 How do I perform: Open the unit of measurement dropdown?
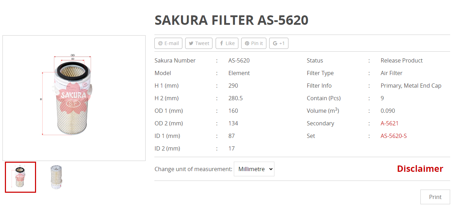[x=254, y=169]
